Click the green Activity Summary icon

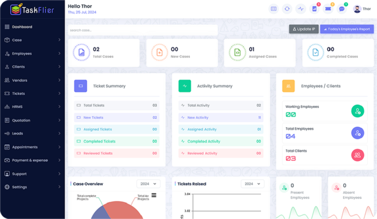click(185, 86)
